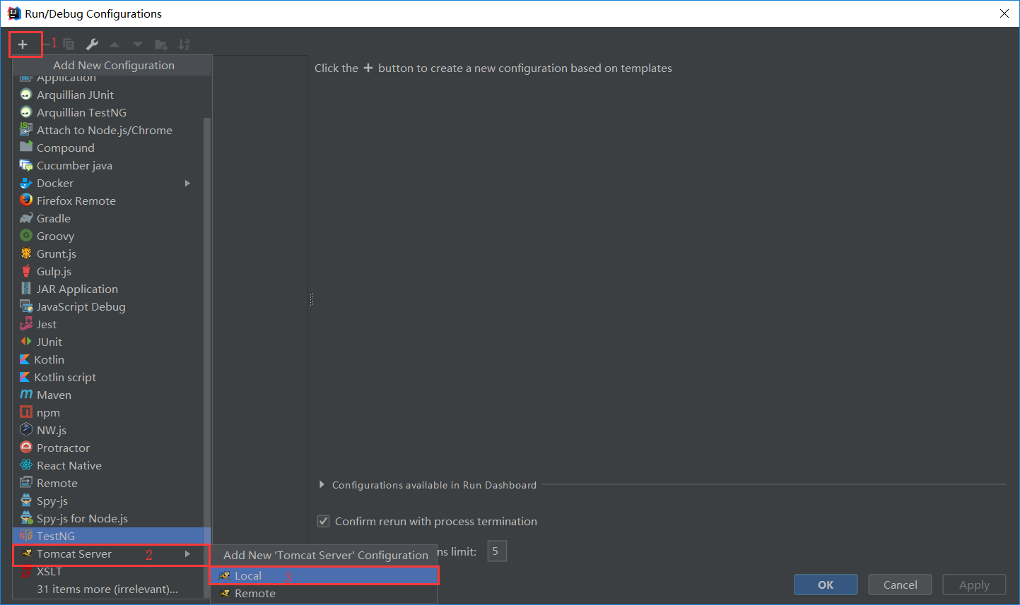This screenshot has width=1020, height=605.
Task: Click the Copy Configuration toolbar icon
Action: (69, 44)
